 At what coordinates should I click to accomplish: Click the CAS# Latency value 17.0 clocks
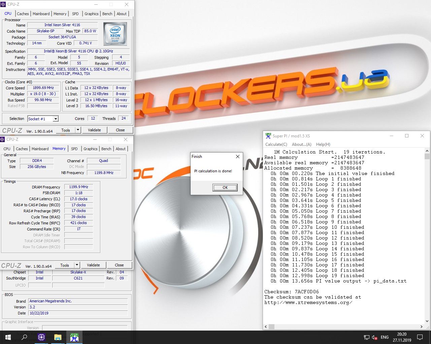click(78, 199)
